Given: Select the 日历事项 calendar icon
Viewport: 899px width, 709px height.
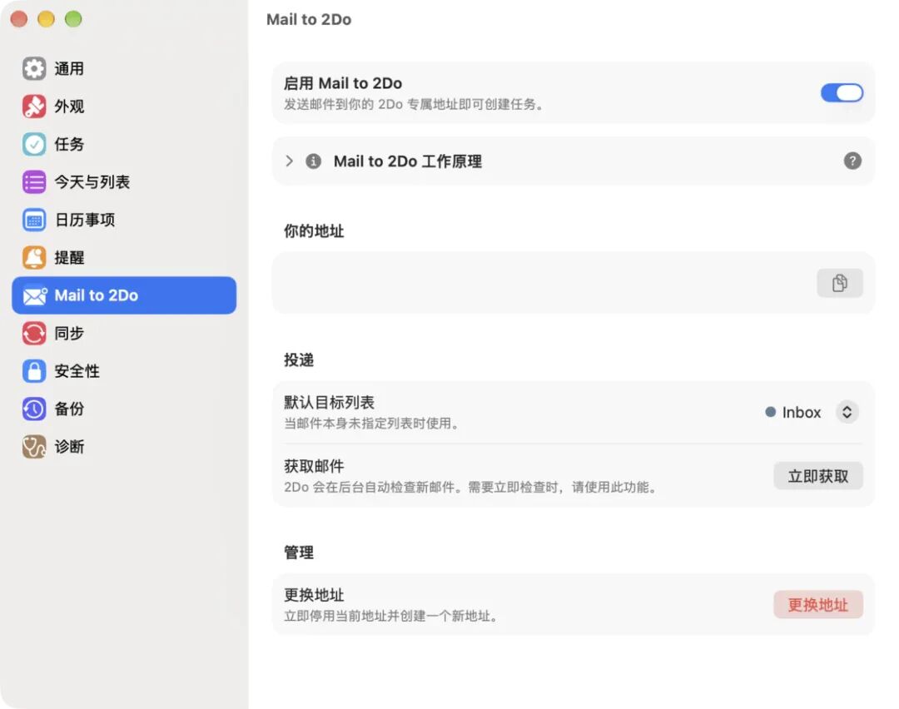Looking at the screenshot, I should point(34,220).
